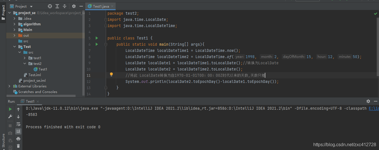Click the green inspection checkmark in editor
This screenshot has height=150, width=379.
coord(376,13)
